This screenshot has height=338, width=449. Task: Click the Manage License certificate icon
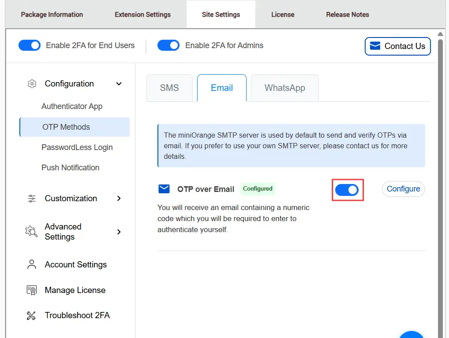pyautogui.click(x=31, y=290)
